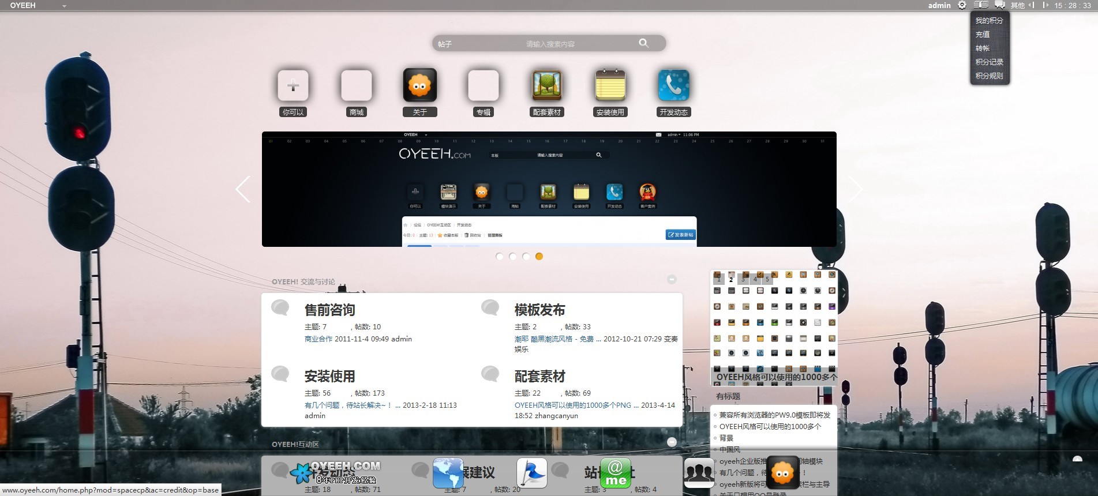This screenshot has height=496, width=1098.
Task: Click the credits book icon in top bar
Action: pyautogui.click(x=981, y=5)
